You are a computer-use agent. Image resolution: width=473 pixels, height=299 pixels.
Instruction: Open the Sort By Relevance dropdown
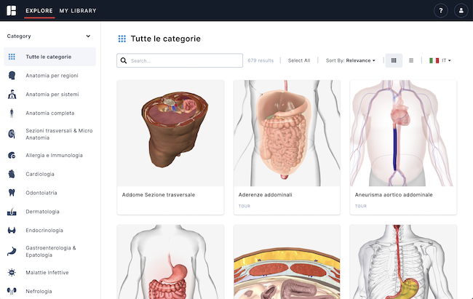(x=351, y=60)
